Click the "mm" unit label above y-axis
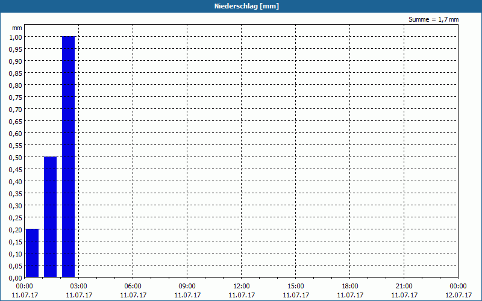 point(17,28)
